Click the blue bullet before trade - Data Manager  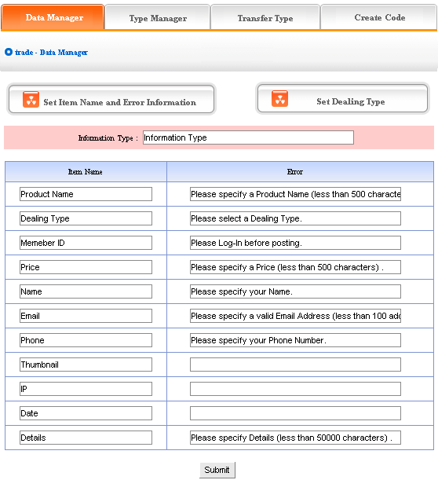pos(9,52)
